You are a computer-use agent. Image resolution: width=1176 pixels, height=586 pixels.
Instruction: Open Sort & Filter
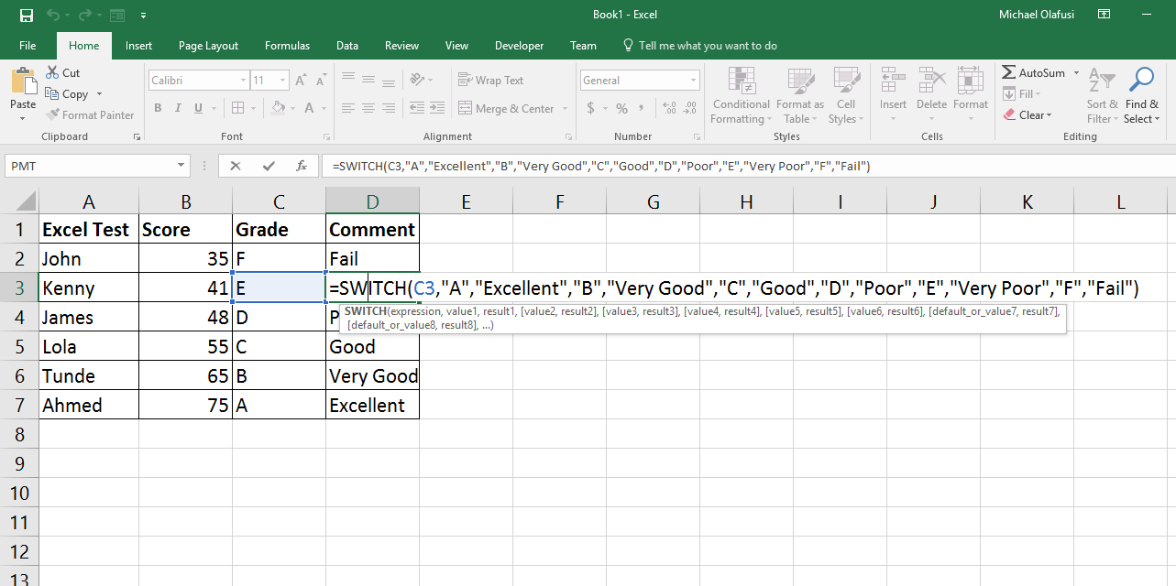[1103, 97]
